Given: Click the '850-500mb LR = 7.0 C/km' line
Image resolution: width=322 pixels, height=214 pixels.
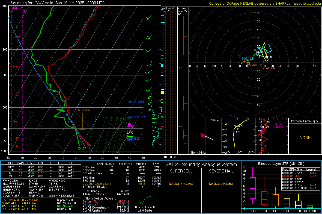Looking at the screenshot, I should pyautogui.click(x=19, y=206).
